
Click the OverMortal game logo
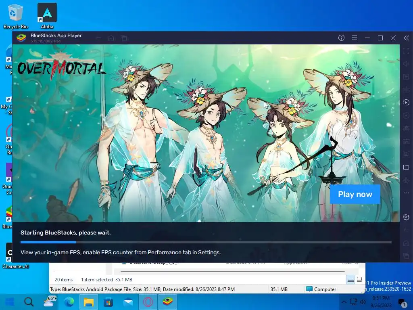pos(61,66)
